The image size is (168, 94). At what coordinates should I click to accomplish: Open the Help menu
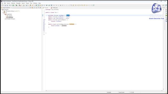pos(39,3)
